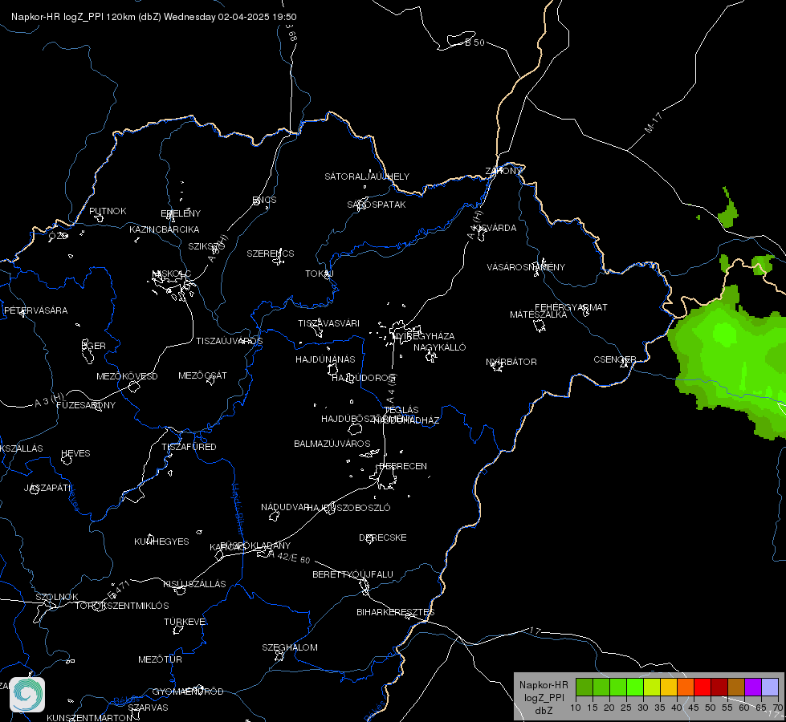
Task: Click the 60–65 dBZ purple swatch
Action: [753, 687]
